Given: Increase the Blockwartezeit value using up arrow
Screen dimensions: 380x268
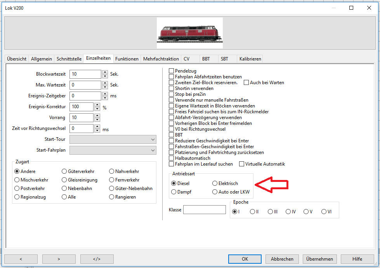Looking at the screenshot, I should (105, 72).
